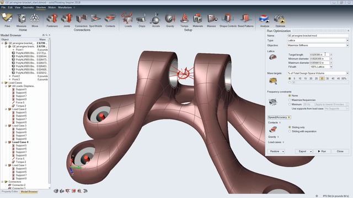Viewport: 353px width, 198px height.
Task: Select Connector 2 in the Model Browser
Action: 19,185
